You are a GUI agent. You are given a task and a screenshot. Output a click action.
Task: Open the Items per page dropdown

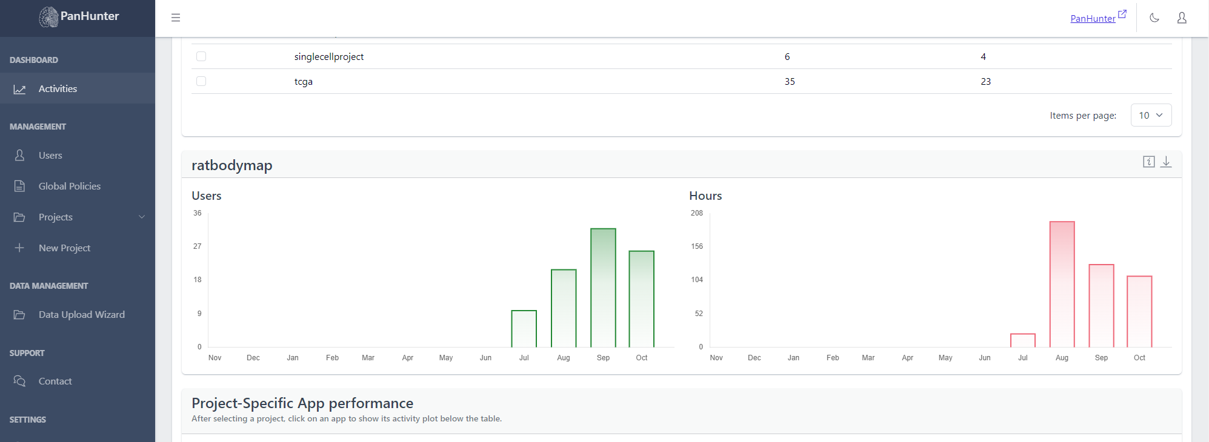[1151, 115]
